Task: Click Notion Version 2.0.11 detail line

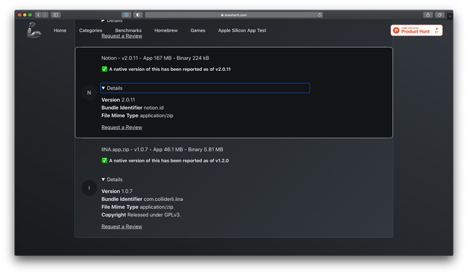Action: [x=118, y=100]
